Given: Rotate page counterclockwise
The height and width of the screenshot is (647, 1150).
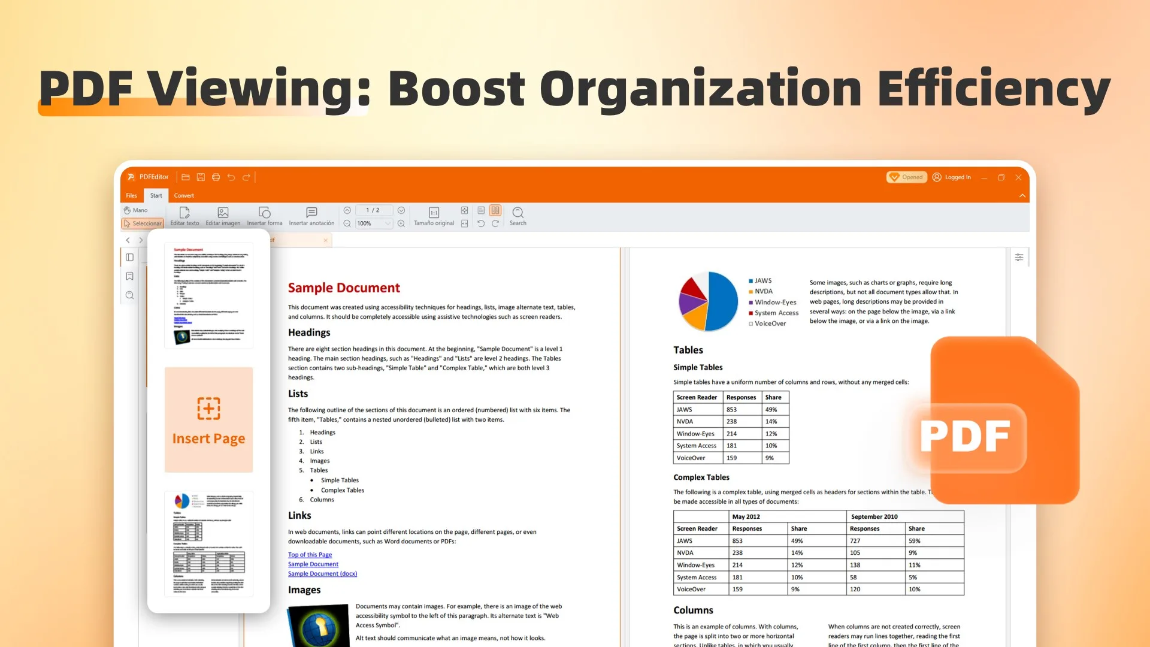Looking at the screenshot, I should click(x=481, y=223).
